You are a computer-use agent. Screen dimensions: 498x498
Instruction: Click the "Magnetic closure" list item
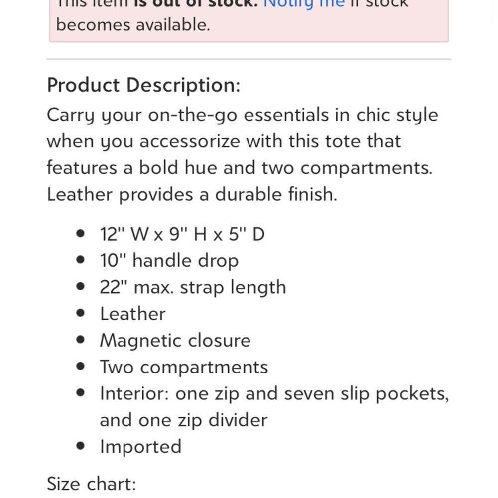pyautogui.click(x=175, y=341)
